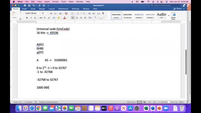Click the Home icon in the quick access toolbar

coord(25,5)
